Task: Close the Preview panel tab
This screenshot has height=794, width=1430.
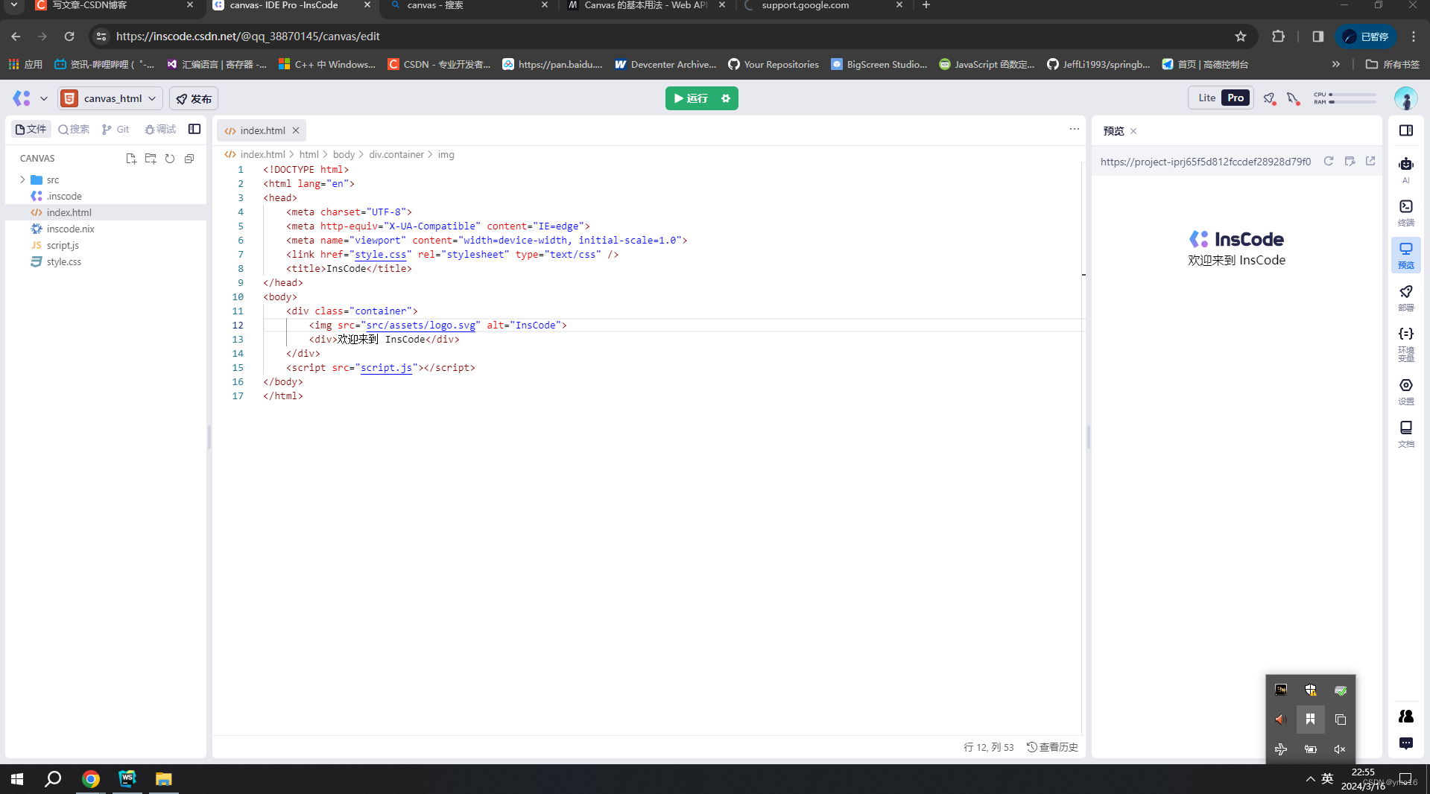Action: pos(1133,131)
